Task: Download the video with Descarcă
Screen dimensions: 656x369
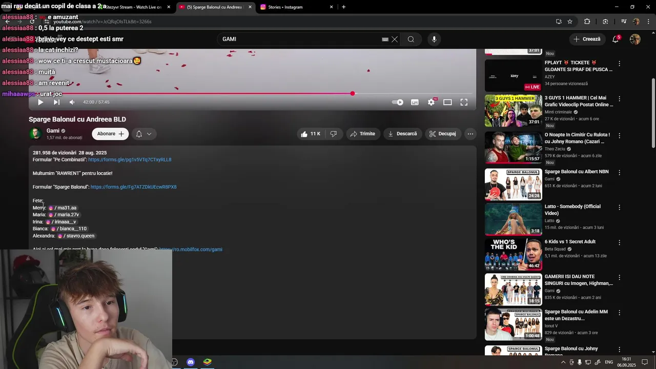Action: [403, 134]
